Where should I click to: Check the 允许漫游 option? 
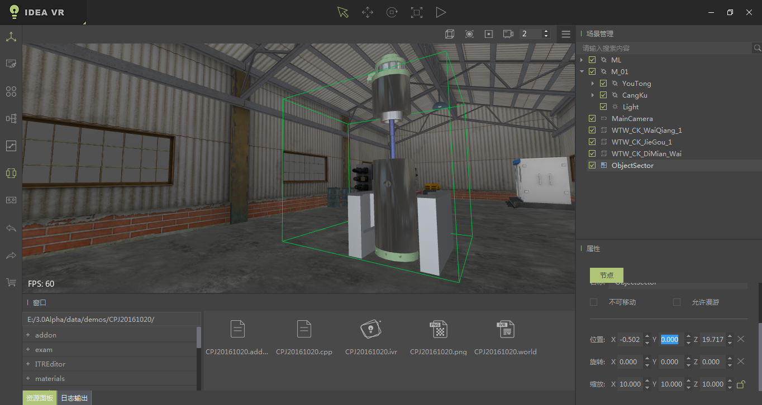(677, 302)
